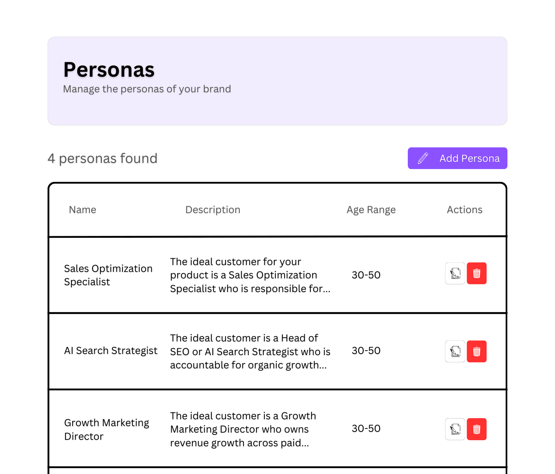Image resolution: width=555 pixels, height=474 pixels.
Task: Click the 4 personas found counter
Action: coord(103,158)
